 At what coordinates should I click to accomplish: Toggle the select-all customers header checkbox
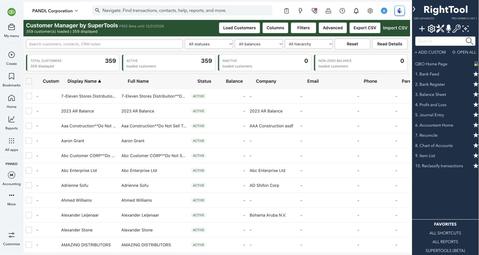pyautogui.click(x=29, y=81)
